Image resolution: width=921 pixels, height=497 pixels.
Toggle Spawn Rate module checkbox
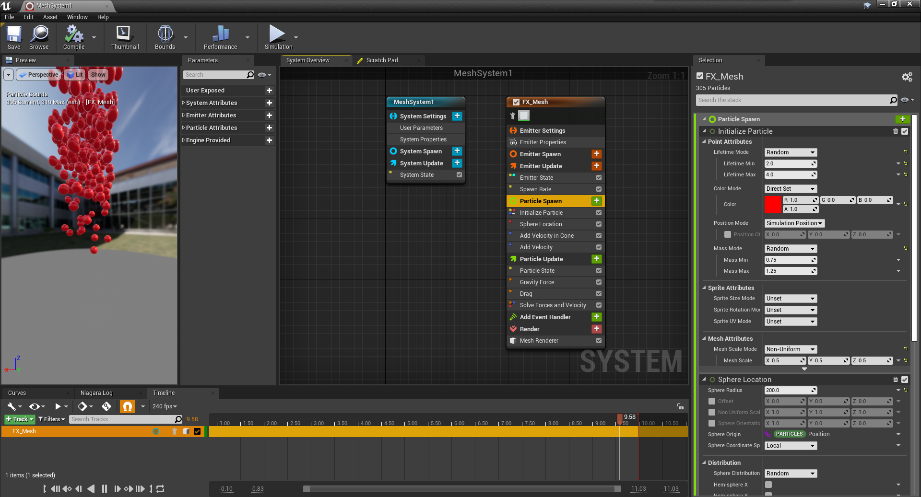click(x=599, y=189)
